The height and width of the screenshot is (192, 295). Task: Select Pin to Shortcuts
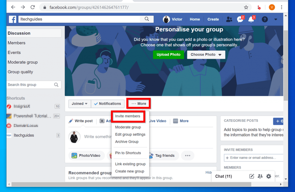[128, 153]
